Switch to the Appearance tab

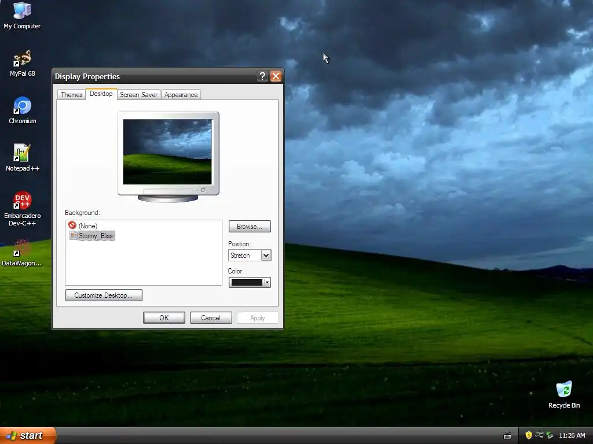[181, 94]
